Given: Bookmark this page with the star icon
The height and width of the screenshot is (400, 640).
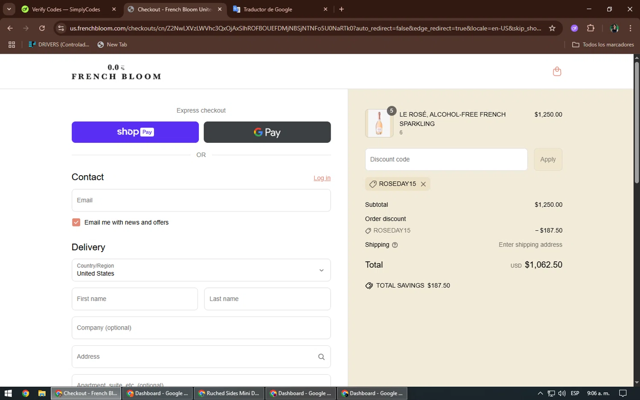Looking at the screenshot, I should point(552,28).
